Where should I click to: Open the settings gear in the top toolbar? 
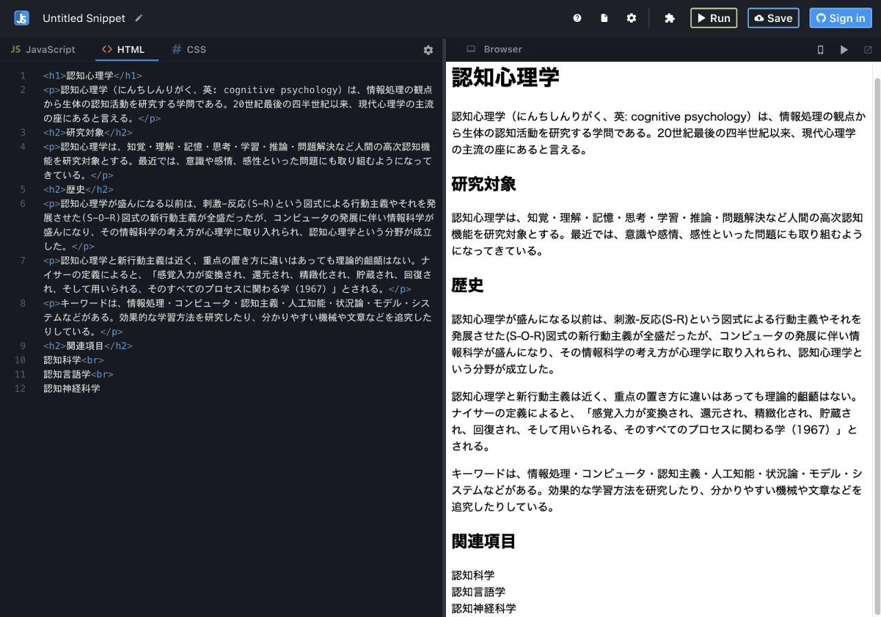[x=631, y=18]
